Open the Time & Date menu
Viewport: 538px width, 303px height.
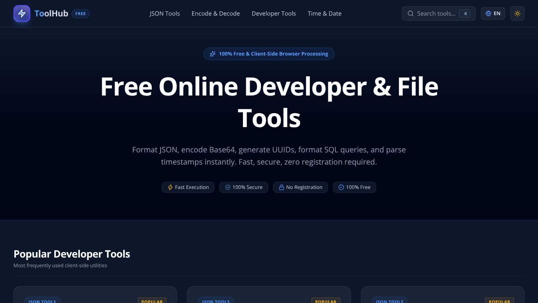324,13
